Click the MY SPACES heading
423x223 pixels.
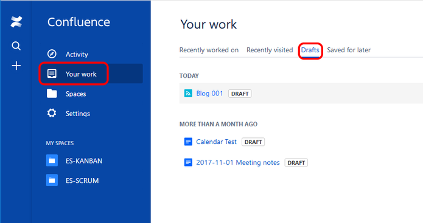tap(60, 143)
